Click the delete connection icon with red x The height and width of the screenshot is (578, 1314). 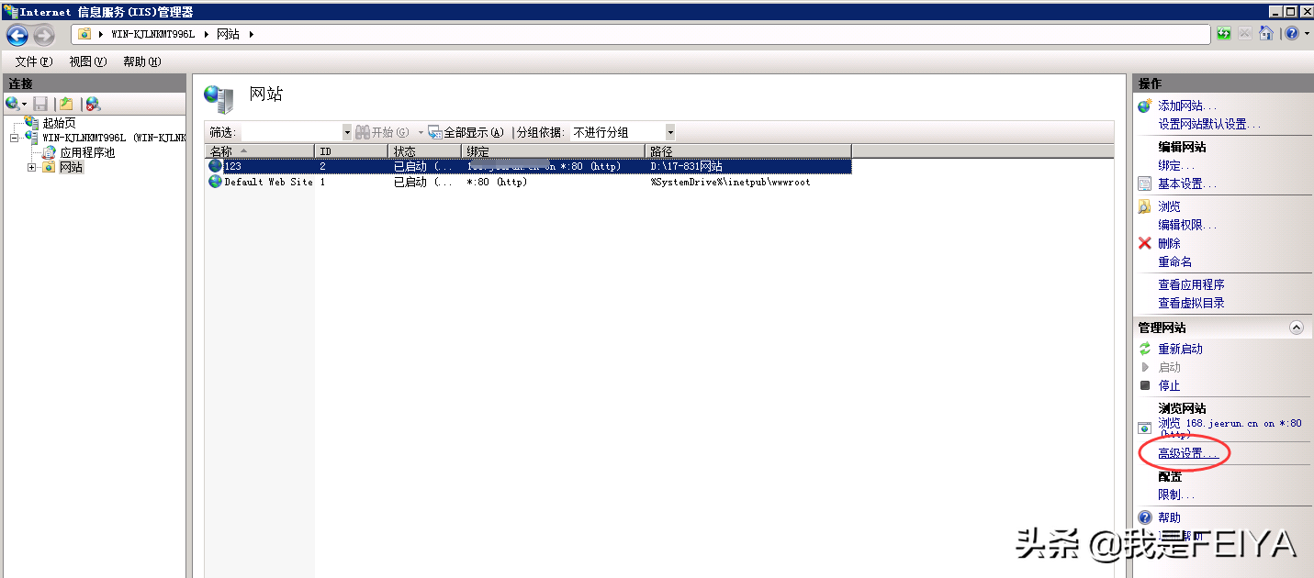(93, 104)
